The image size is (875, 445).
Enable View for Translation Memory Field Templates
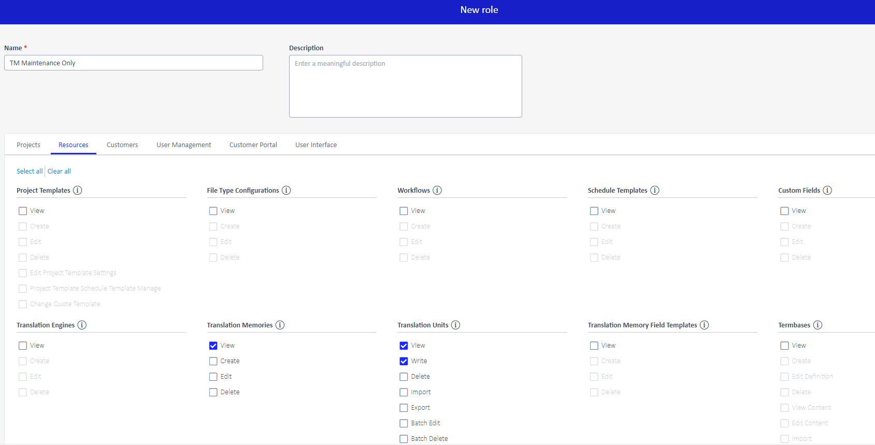click(594, 346)
